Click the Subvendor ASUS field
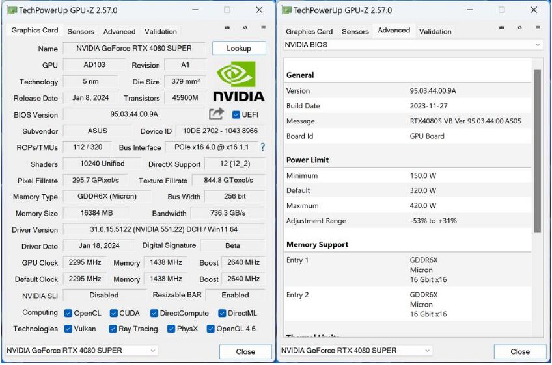 [x=98, y=131]
